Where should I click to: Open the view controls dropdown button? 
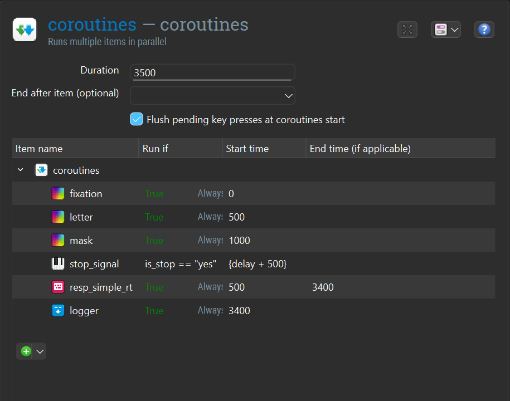coord(445,30)
